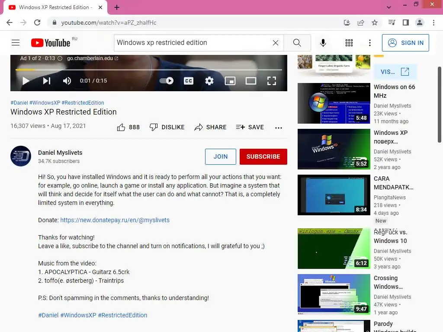Open video settings gear
This screenshot has width=443, height=332.
tap(209, 81)
